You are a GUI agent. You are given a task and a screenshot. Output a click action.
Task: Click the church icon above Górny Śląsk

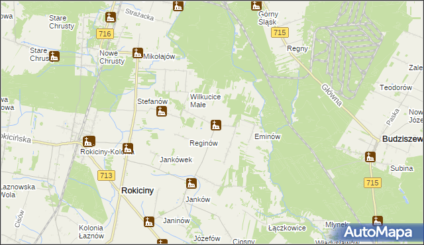pos(256,5)
